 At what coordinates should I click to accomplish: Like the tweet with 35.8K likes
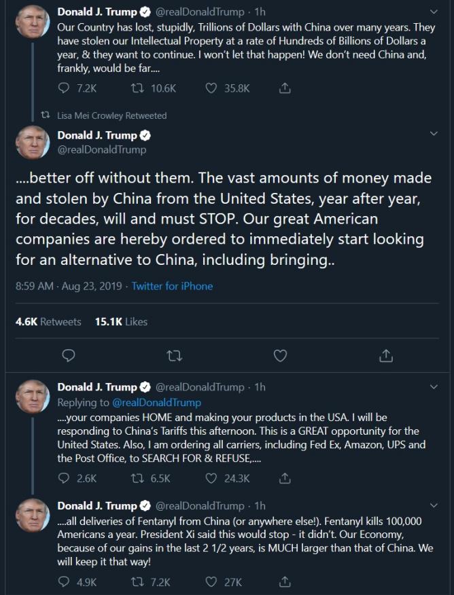coord(211,88)
